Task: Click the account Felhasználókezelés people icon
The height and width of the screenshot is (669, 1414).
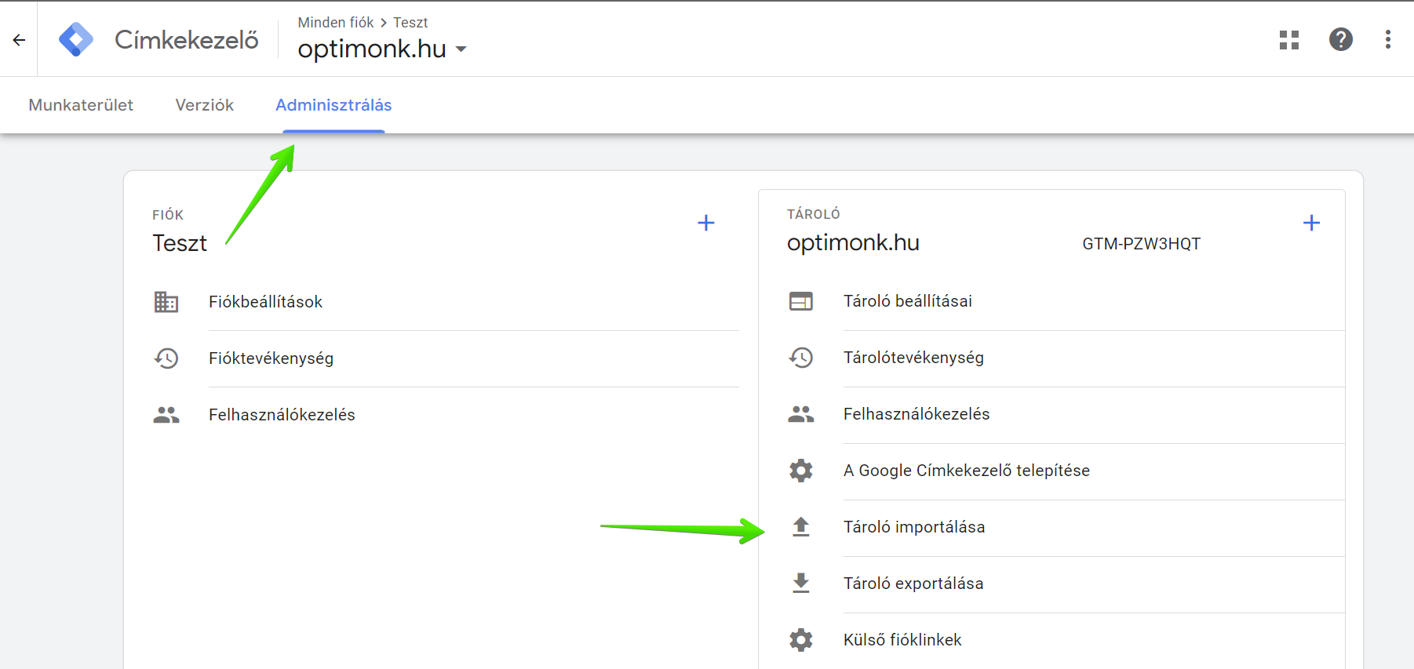Action: tap(166, 415)
